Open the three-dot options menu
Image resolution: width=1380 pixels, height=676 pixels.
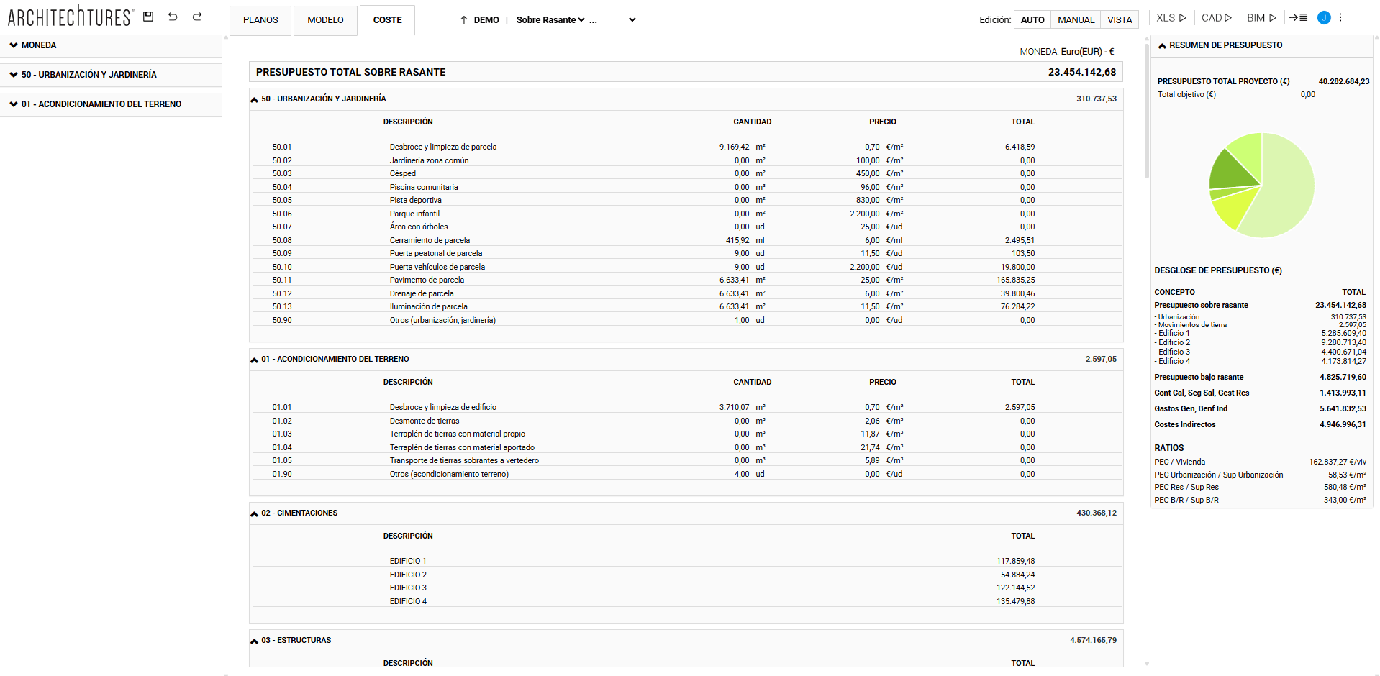(x=1340, y=18)
